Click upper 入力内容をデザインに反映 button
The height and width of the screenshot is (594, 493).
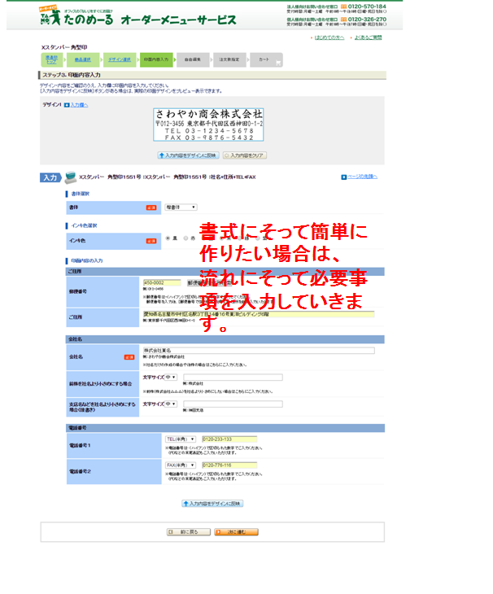(188, 155)
